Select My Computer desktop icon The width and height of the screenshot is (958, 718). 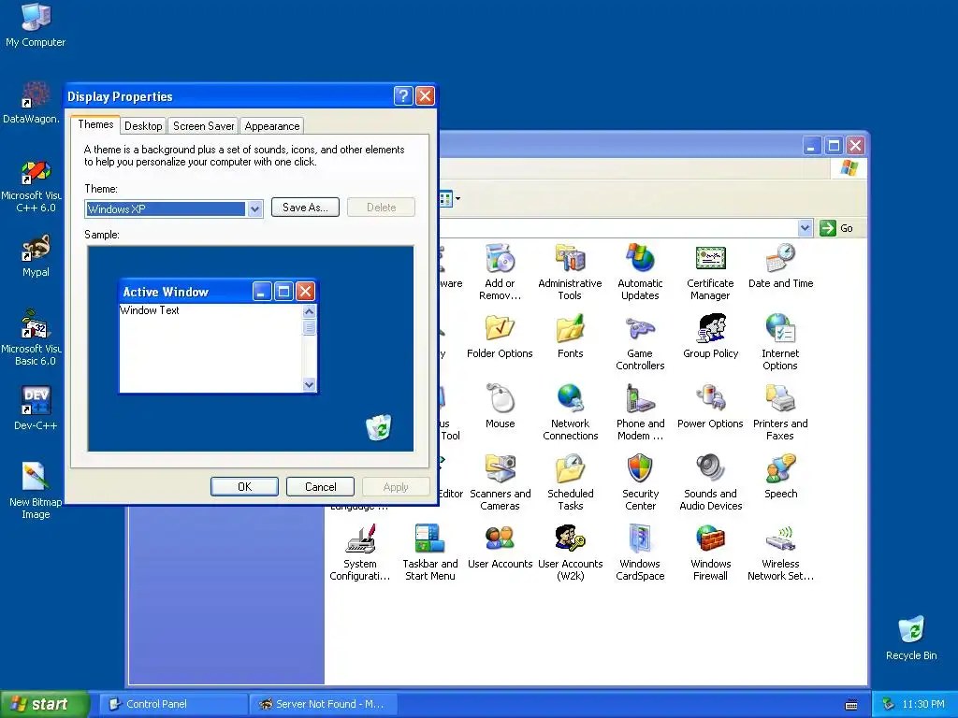[36, 24]
